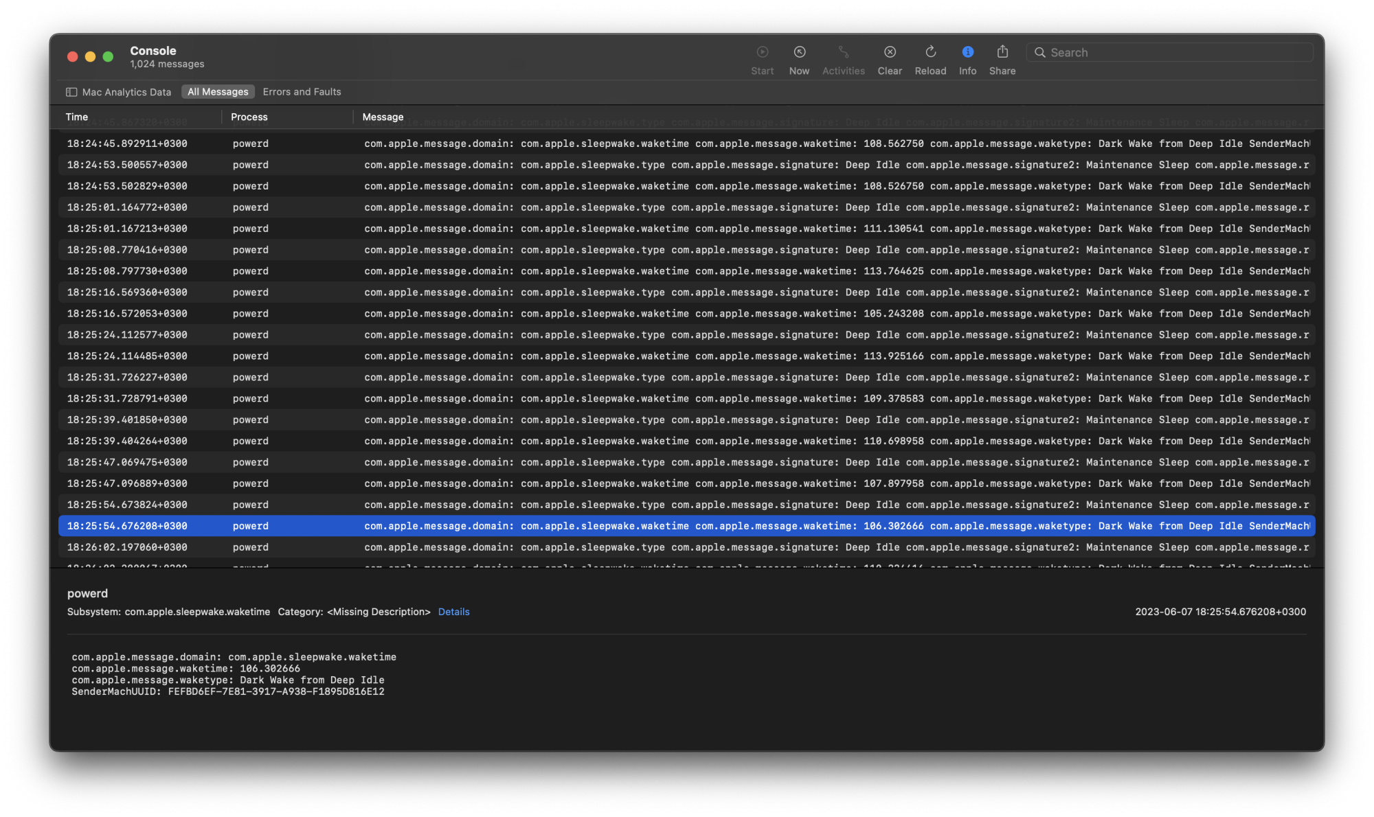
Task: Click highlighted row 18:25:54.676208+0300
Action: pyautogui.click(x=687, y=526)
